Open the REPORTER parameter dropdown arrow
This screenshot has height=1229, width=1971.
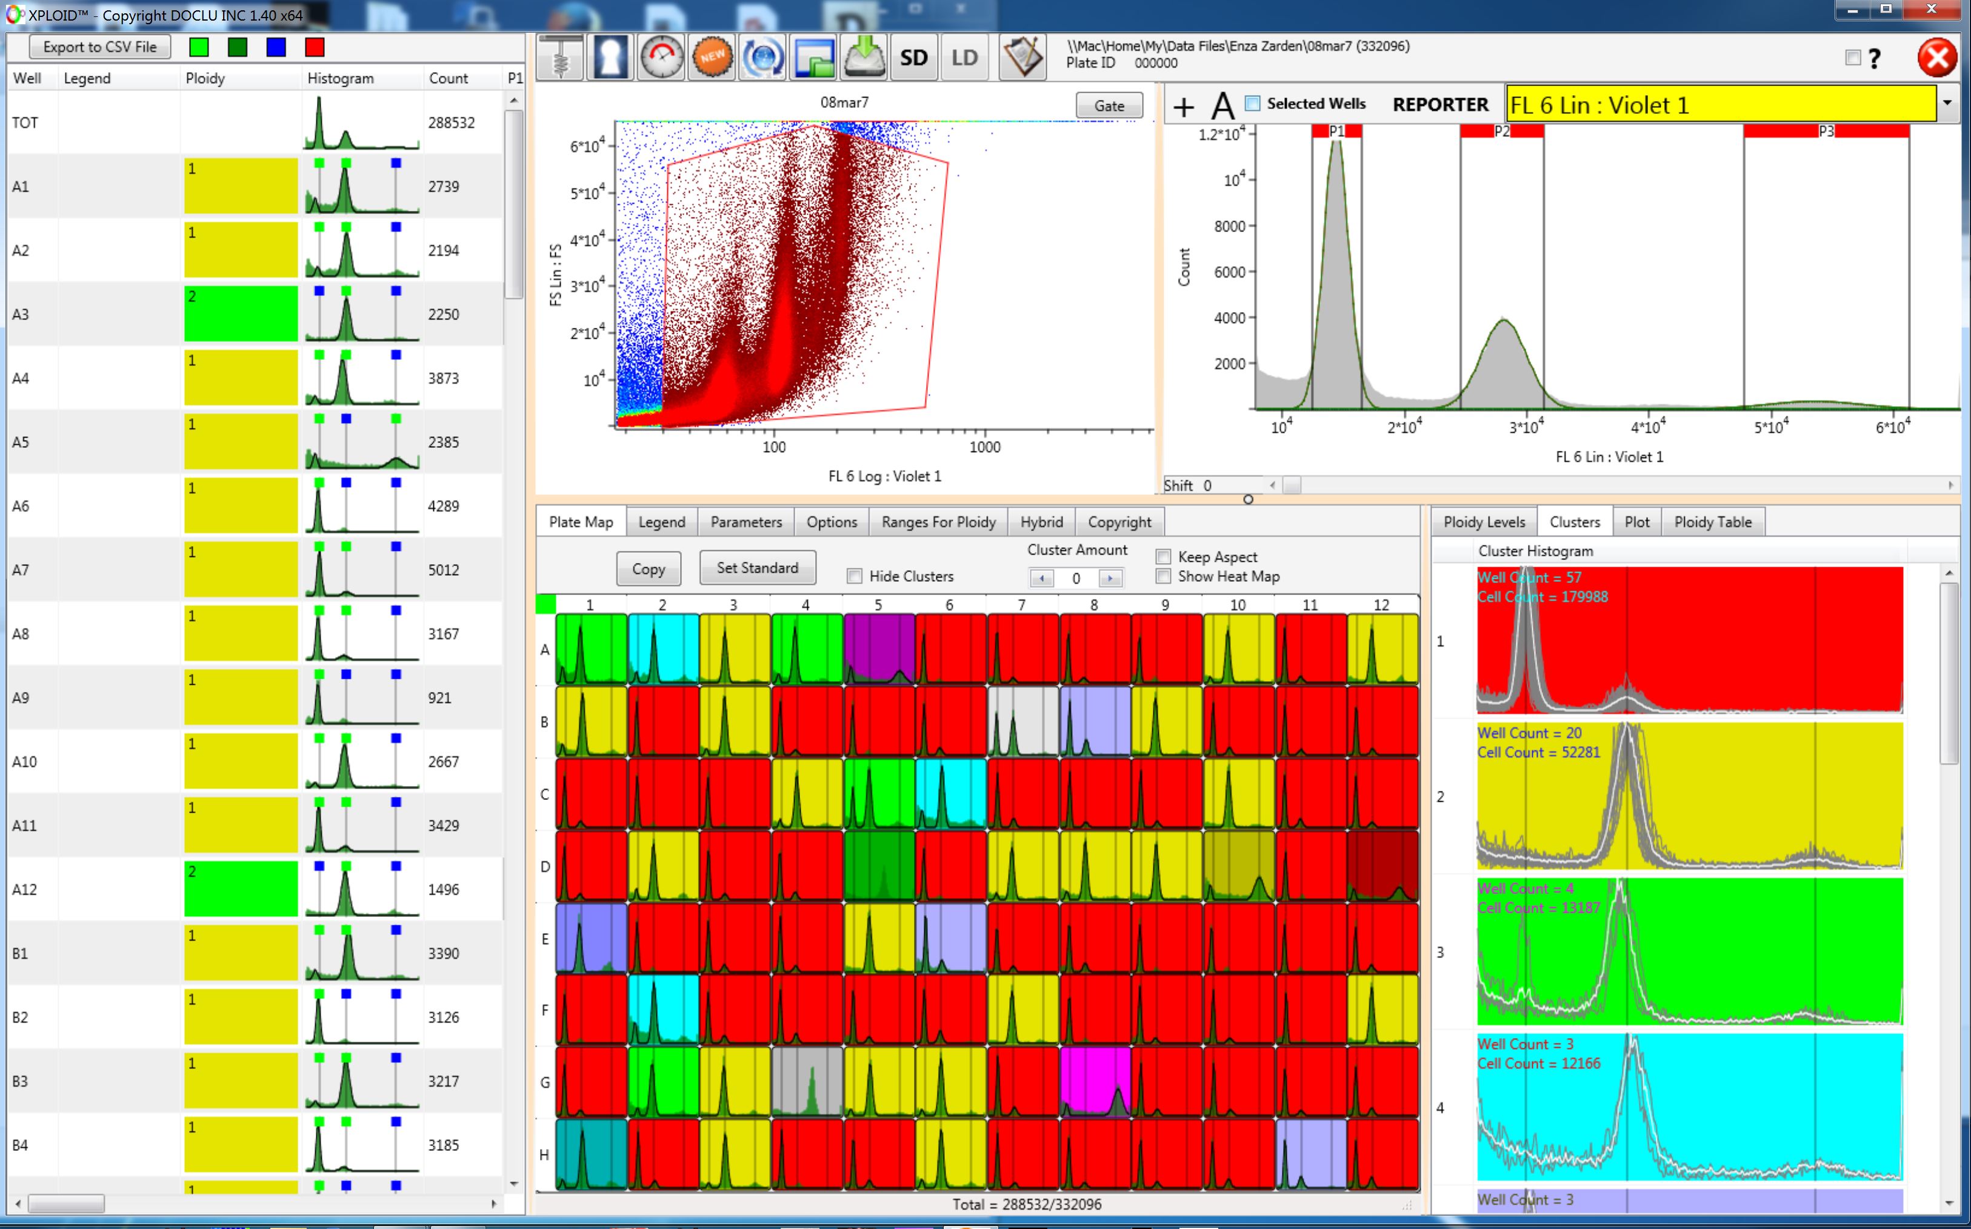(x=1947, y=103)
